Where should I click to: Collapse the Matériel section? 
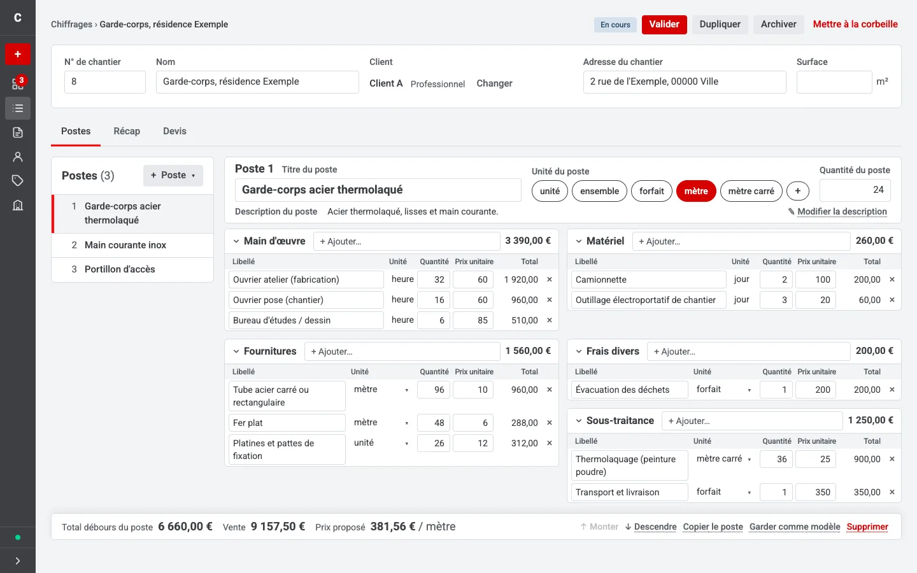(x=579, y=241)
